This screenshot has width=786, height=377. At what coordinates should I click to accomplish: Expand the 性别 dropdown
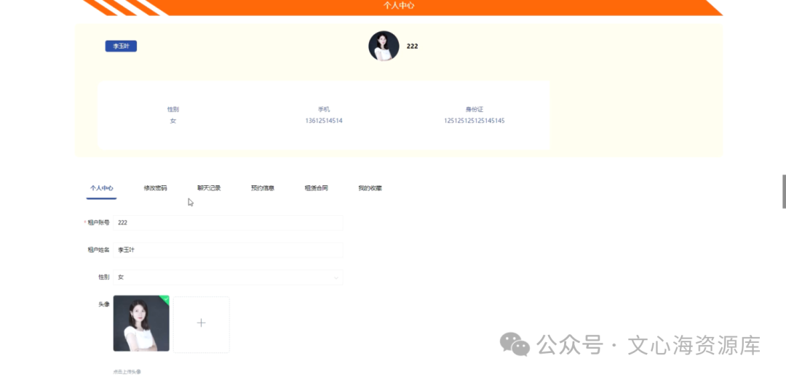tap(228, 277)
